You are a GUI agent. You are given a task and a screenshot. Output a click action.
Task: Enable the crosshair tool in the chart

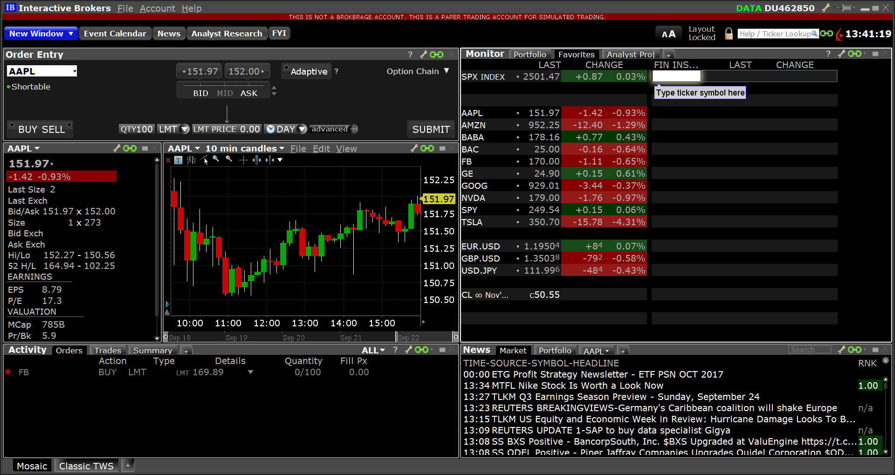(x=243, y=160)
